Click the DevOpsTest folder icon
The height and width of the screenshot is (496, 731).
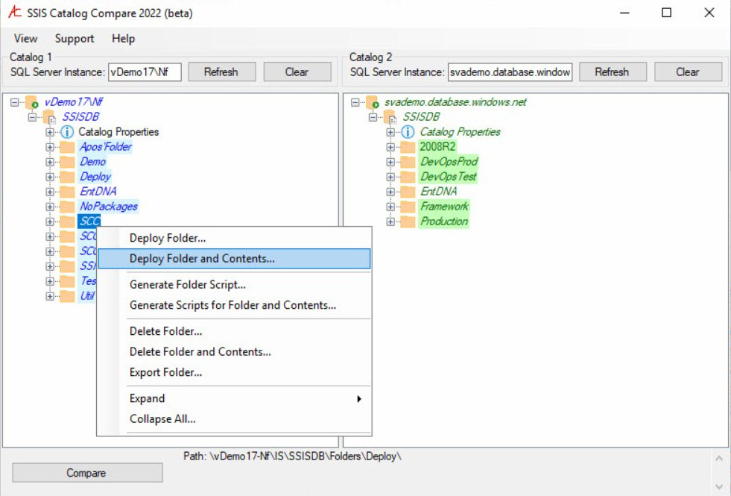(x=408, y=177)
